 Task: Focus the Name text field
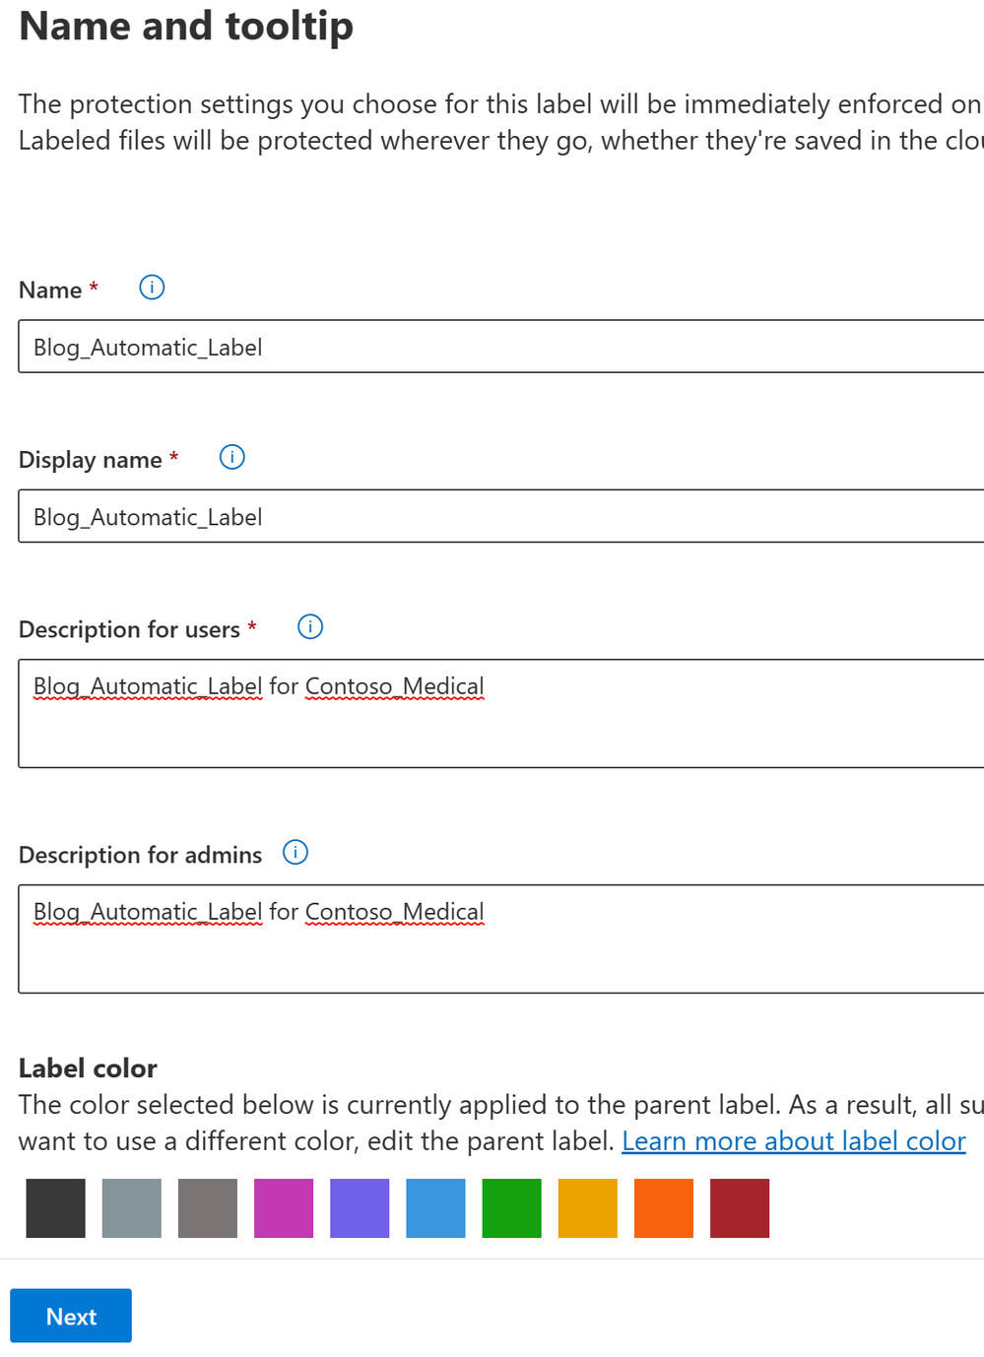tap(501, 347)
